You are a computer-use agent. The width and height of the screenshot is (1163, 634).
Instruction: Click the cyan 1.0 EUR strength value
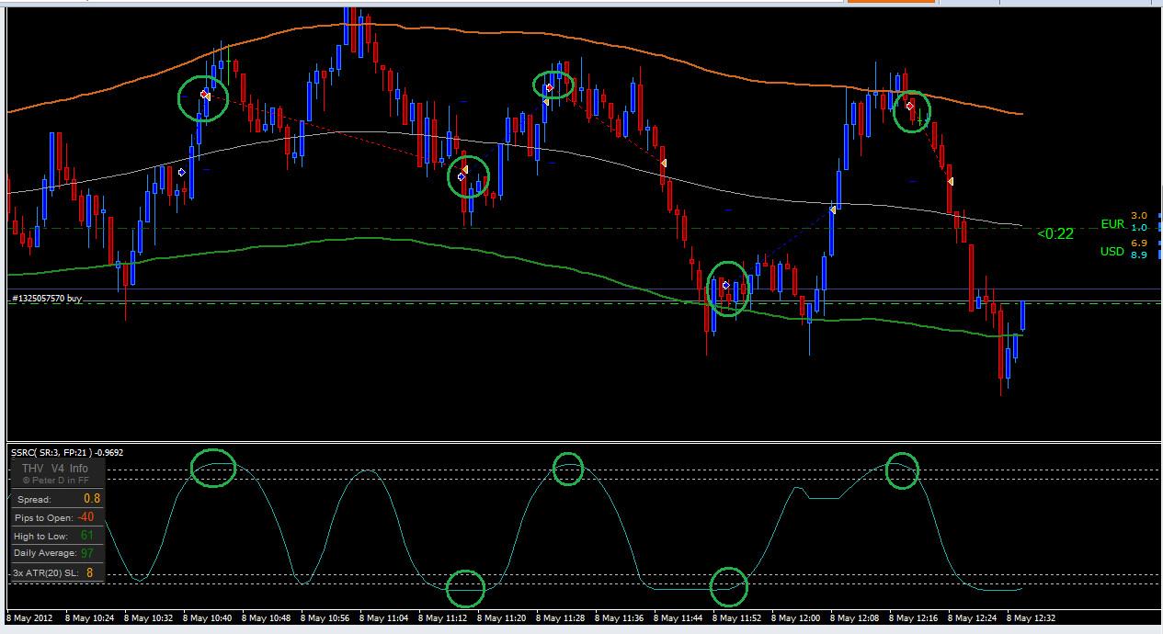point(1138,227)
